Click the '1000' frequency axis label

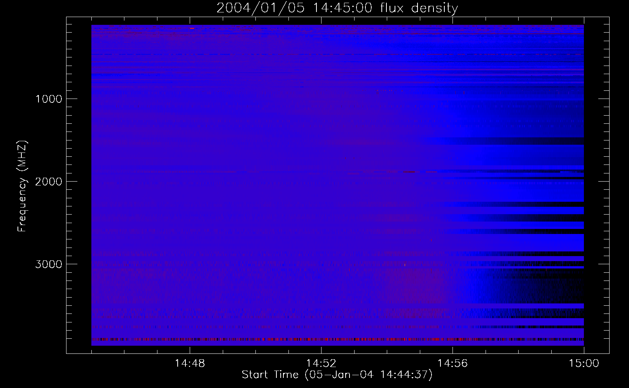[49, 99]
